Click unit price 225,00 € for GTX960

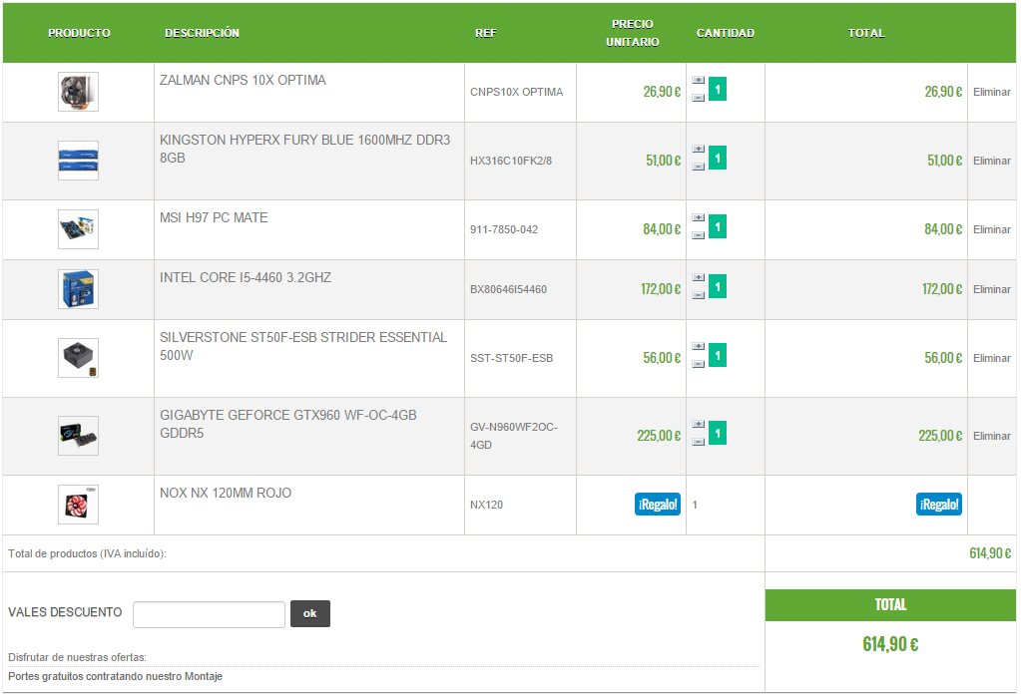pyautogui.click(x=659, y=436)
